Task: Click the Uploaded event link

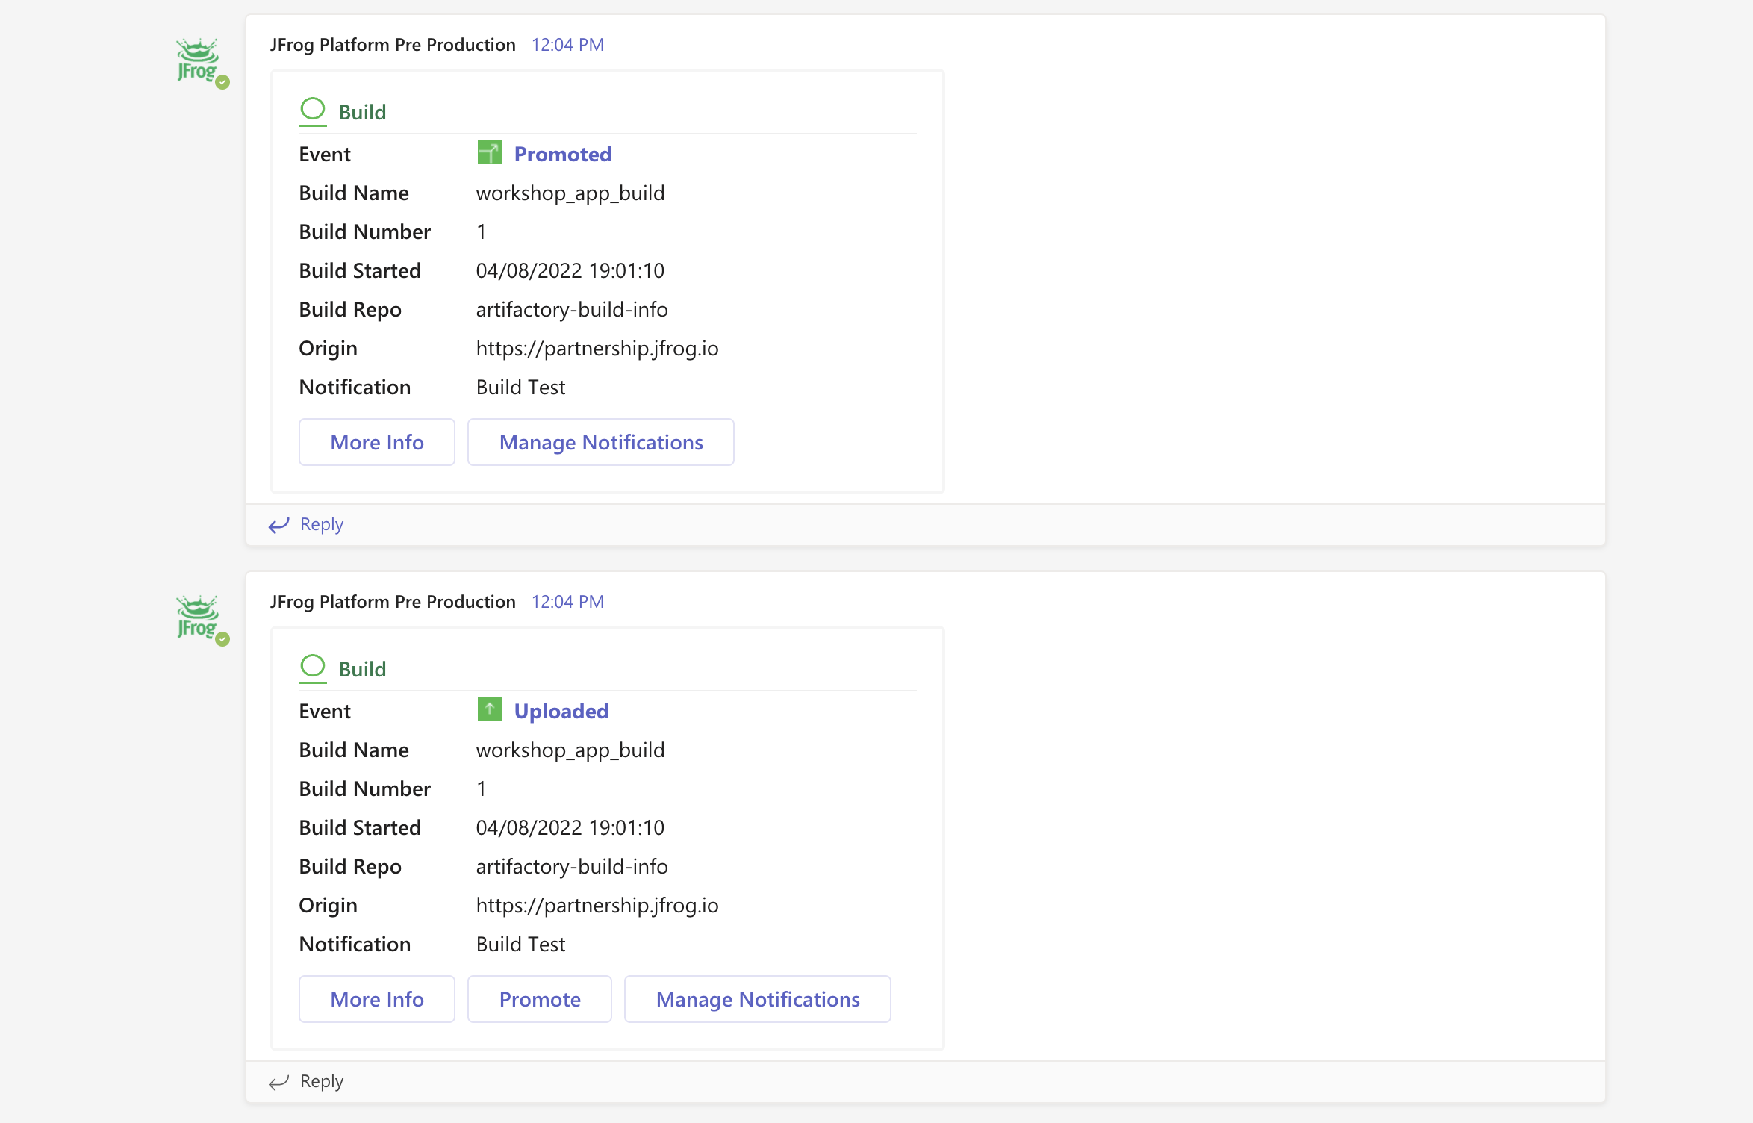Action: [x=561, y=711]
